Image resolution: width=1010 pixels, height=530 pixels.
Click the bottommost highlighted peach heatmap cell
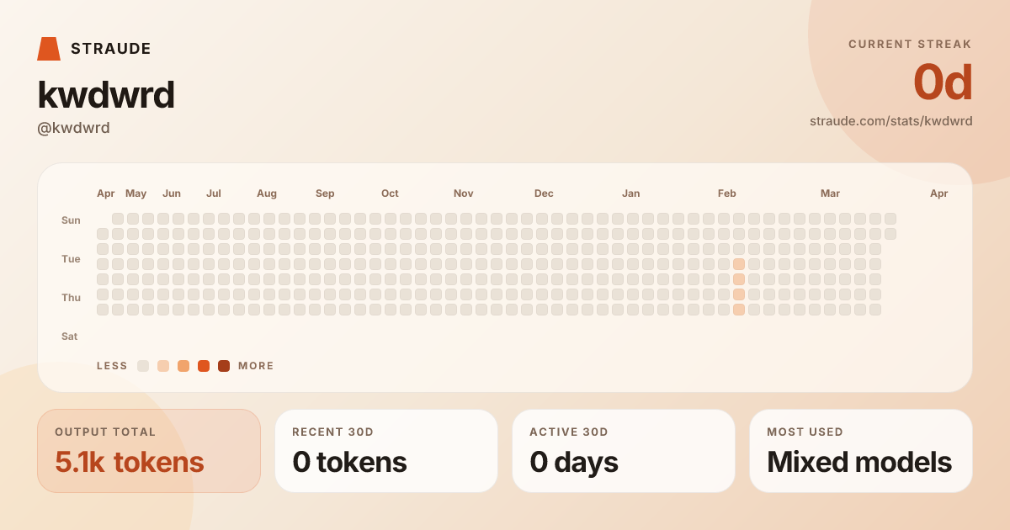pyautogui.click(x=739, y=310)
